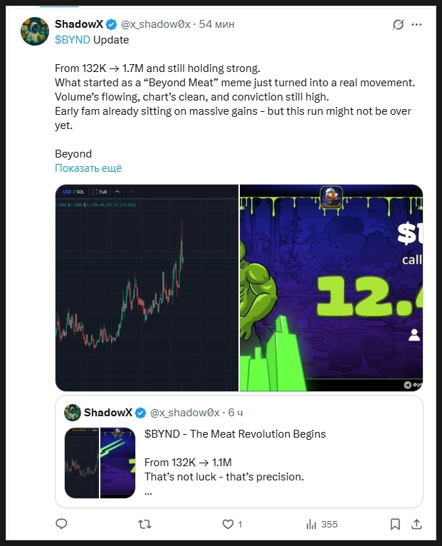Open the candlestick chart image
Viewport: 442px width, 546px height.
pos(147,287)
